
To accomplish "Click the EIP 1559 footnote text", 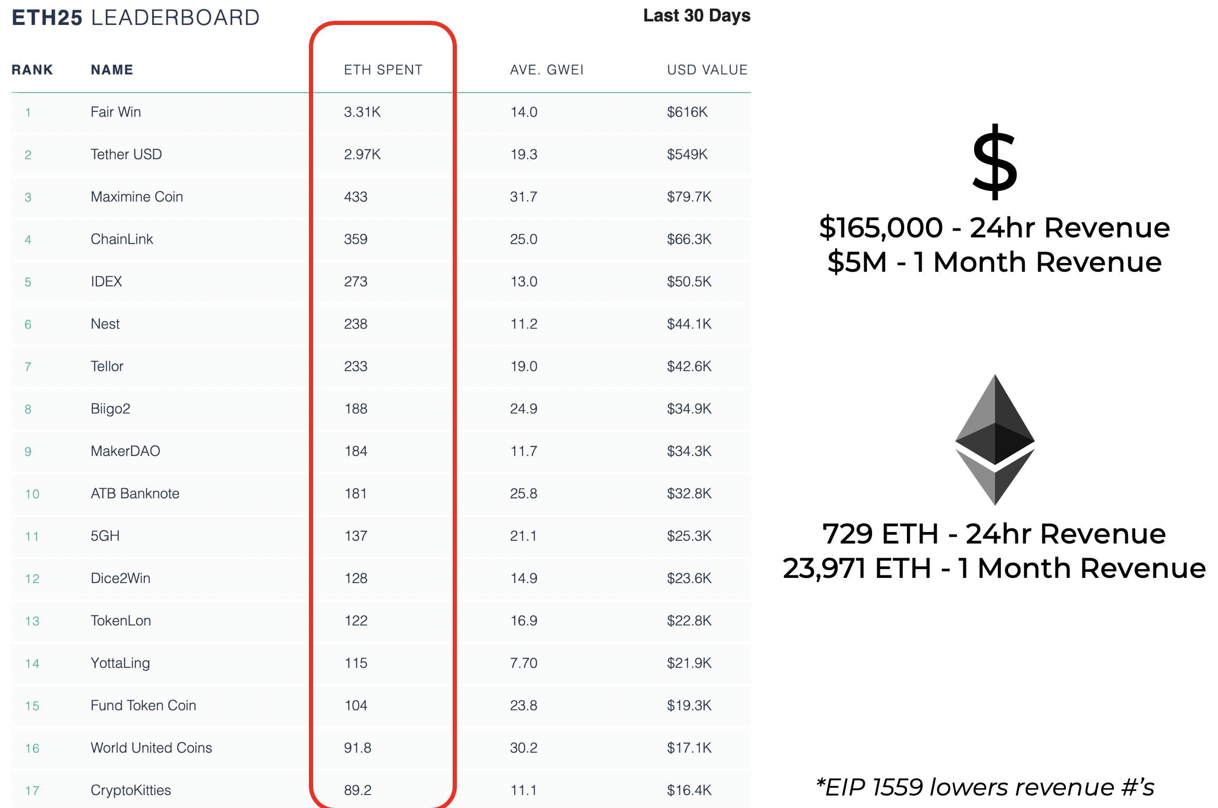I will (x=985, y=787).
